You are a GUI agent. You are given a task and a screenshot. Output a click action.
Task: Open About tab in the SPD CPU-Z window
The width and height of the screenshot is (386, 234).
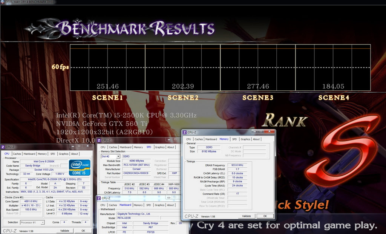coord(171,147)
